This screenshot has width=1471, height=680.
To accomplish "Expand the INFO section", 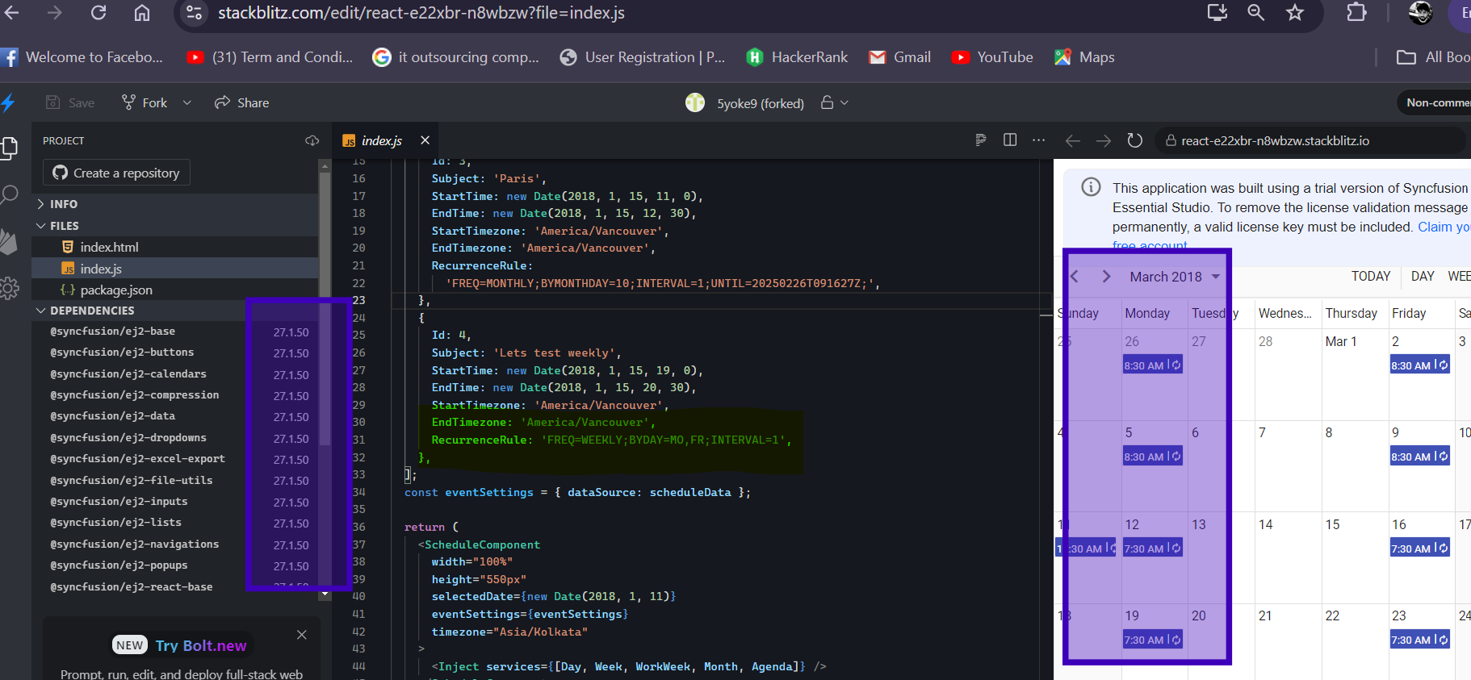I will (177, 204).
